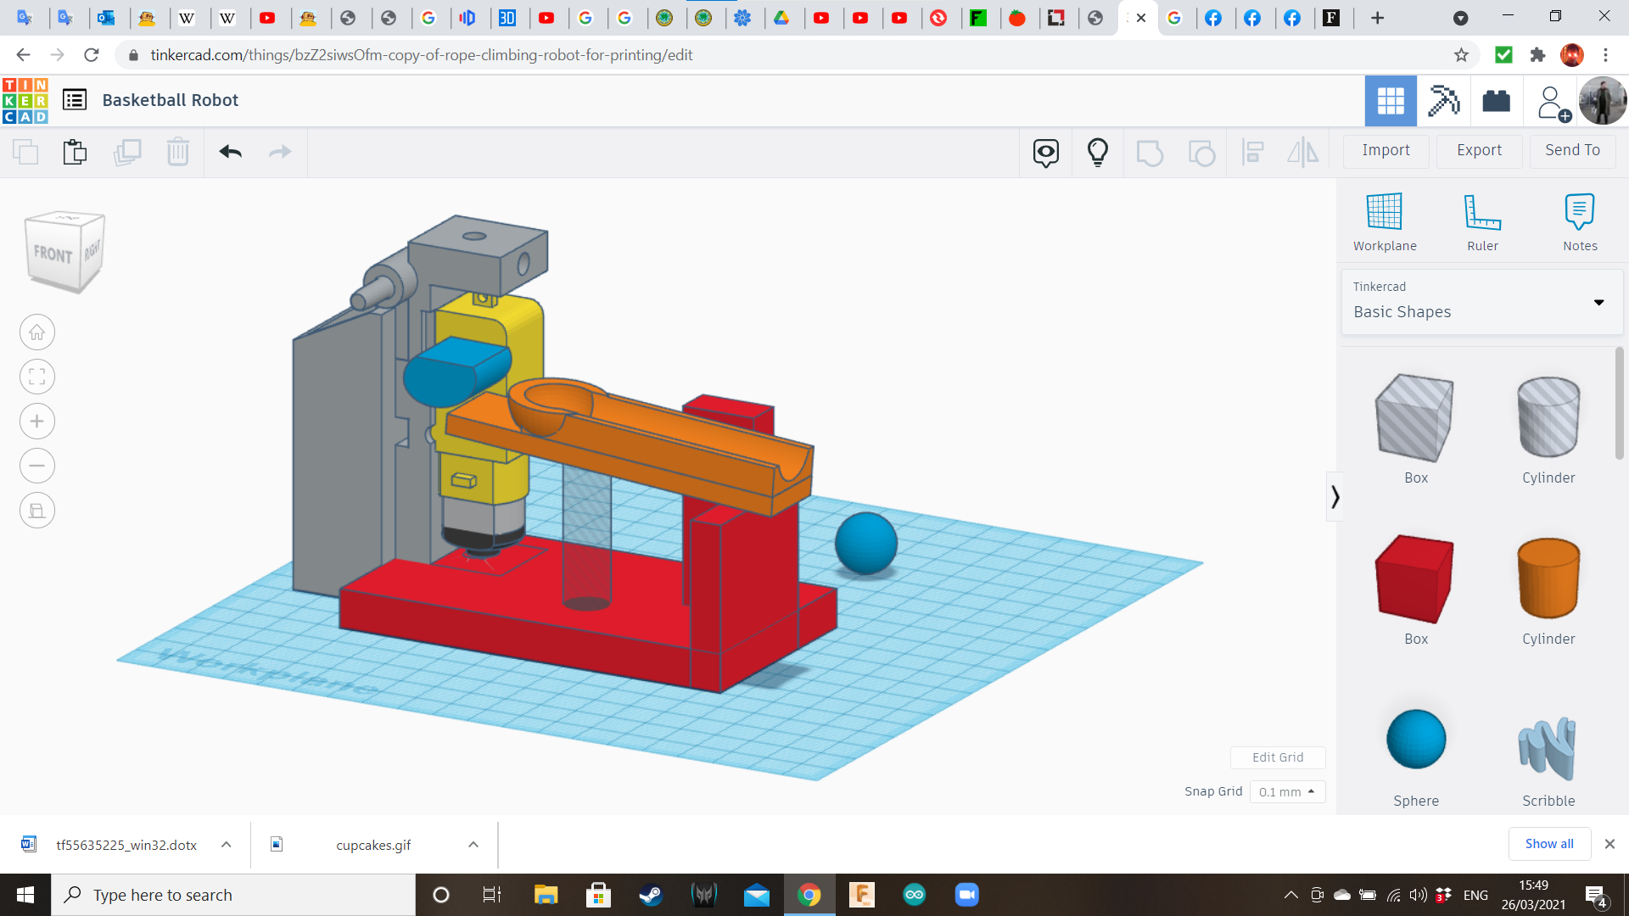Screen dimensions: 1629x916
Task: Open the Send To menu
Action: (x=1571, y=150)
